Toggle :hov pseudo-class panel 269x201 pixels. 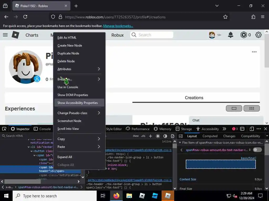click(x=136, y=136)
